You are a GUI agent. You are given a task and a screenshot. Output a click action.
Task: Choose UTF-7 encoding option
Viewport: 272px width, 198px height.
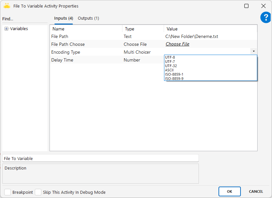(x=170, y=62)
